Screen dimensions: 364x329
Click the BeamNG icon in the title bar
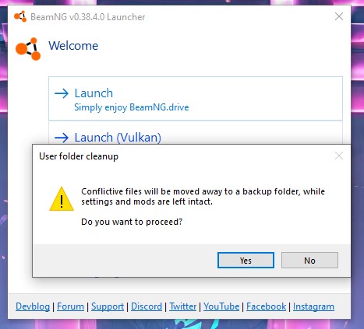click(x=20, y=16)
